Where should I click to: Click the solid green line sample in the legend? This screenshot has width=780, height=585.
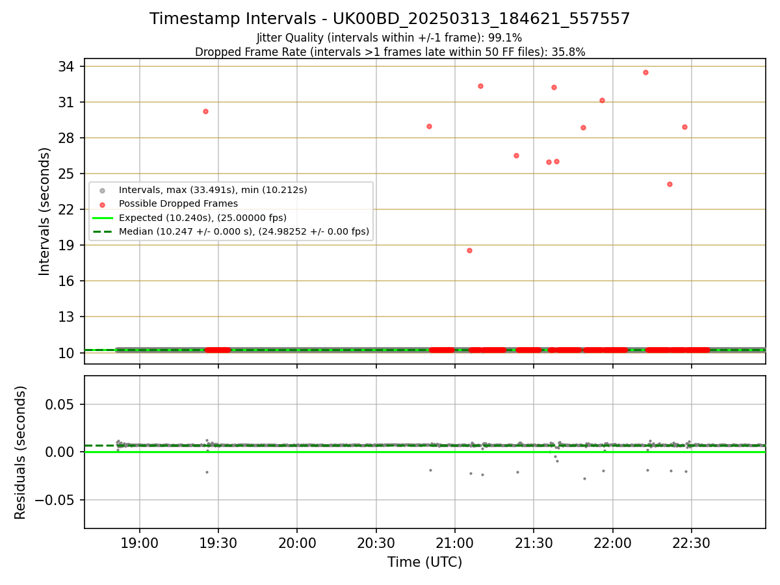point(102,218)
